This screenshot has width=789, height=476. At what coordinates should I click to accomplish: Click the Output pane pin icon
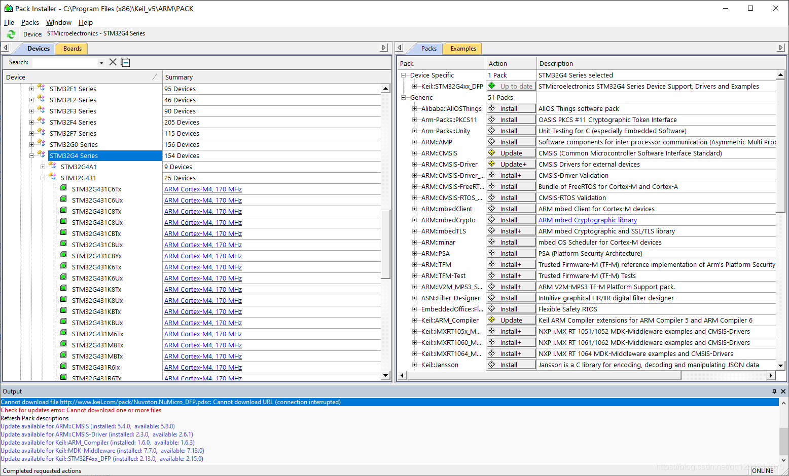(774, 391)
